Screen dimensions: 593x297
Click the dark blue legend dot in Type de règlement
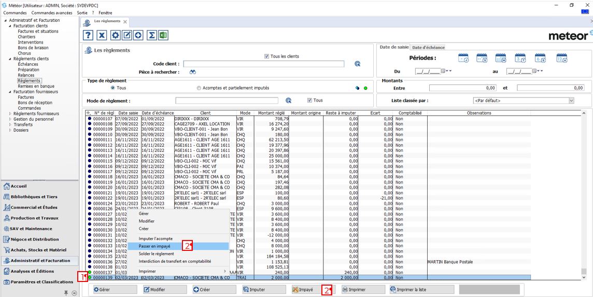(357, 88)
